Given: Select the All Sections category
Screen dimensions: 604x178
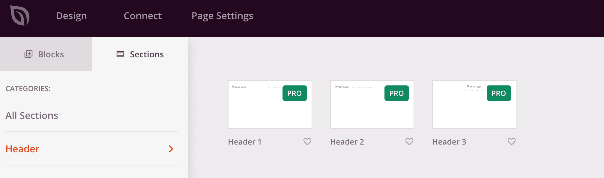Looking at the screenshot, I should tap(32, 115).
